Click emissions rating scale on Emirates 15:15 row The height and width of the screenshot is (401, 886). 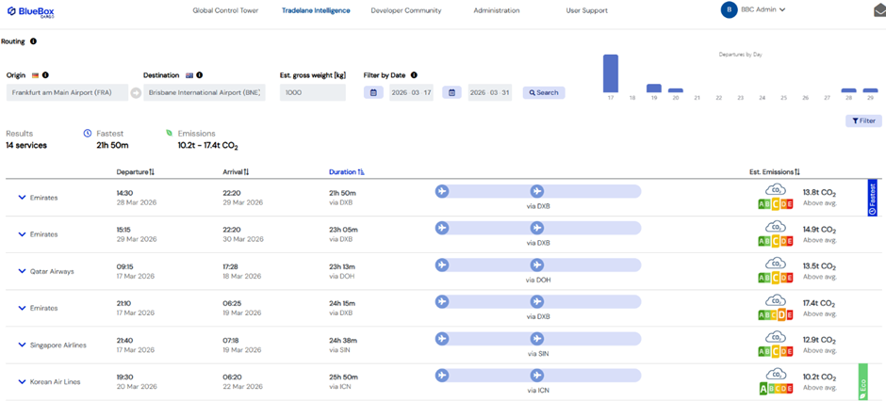tap(776, 241)
